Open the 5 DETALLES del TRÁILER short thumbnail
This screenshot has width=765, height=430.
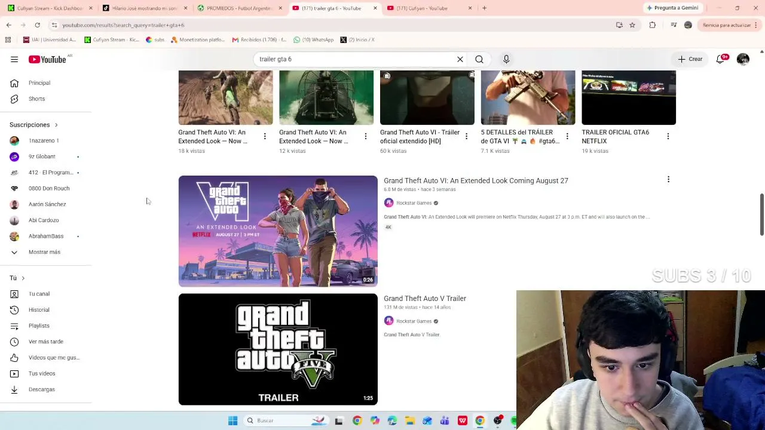click(528, 98)
